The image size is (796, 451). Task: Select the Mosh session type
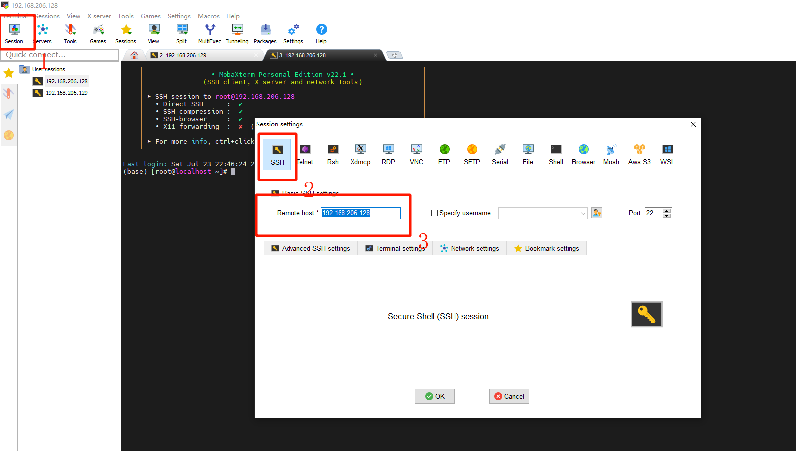pyautogui.click(x=611, y=155)
